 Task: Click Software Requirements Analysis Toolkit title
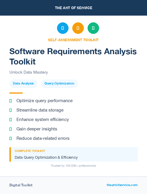(73, 57)
